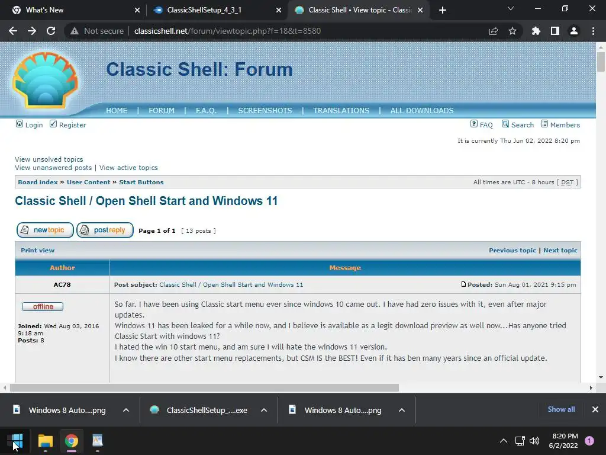Open the ALL DOWNLOADS navigation item

[421, 111]
